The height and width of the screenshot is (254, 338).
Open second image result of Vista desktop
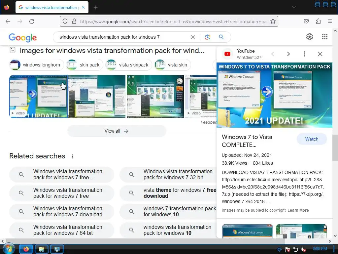pyautogui.click(x=97, y=97)
